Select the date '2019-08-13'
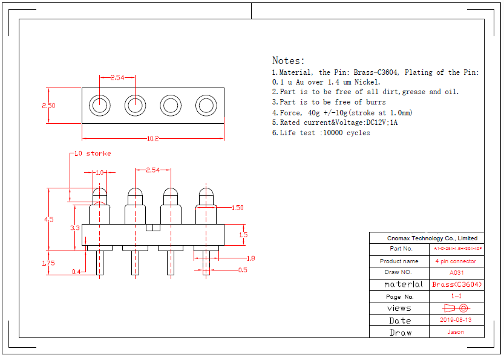 click(456, 320)
